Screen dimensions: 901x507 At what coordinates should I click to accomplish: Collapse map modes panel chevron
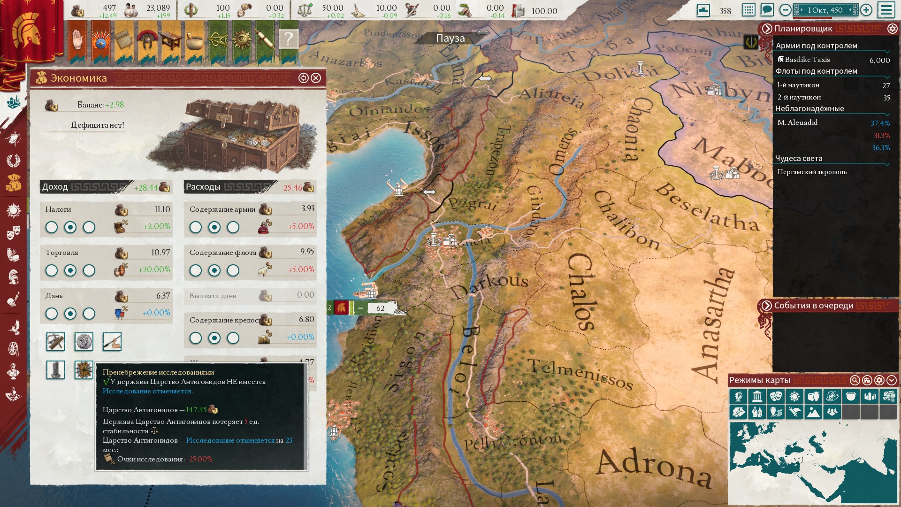pos(892,380)
